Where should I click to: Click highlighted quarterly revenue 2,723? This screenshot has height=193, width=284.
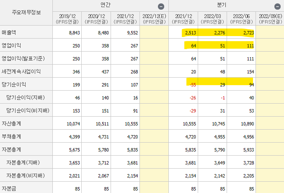pyautogui.click(x=248, y=33)
